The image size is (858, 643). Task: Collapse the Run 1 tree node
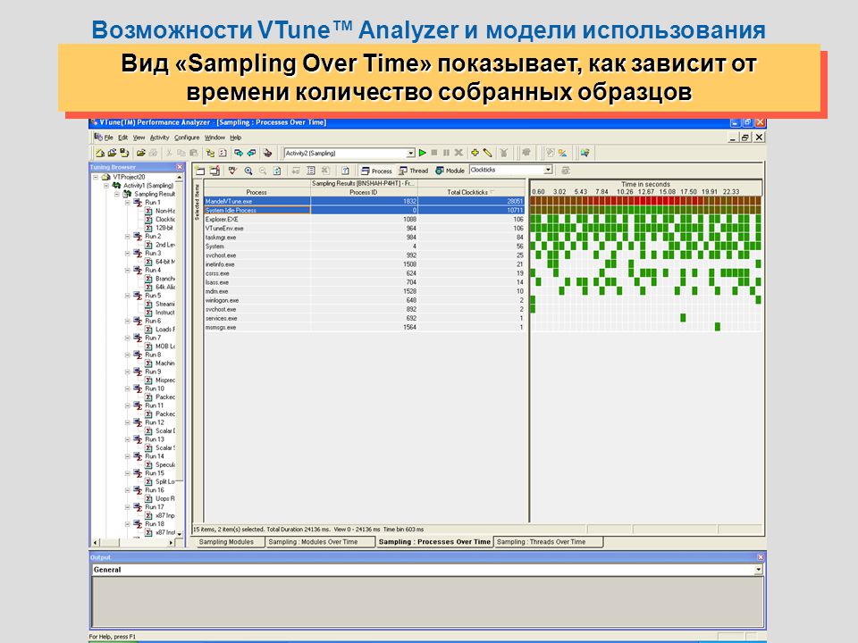(x=128, y=203)
